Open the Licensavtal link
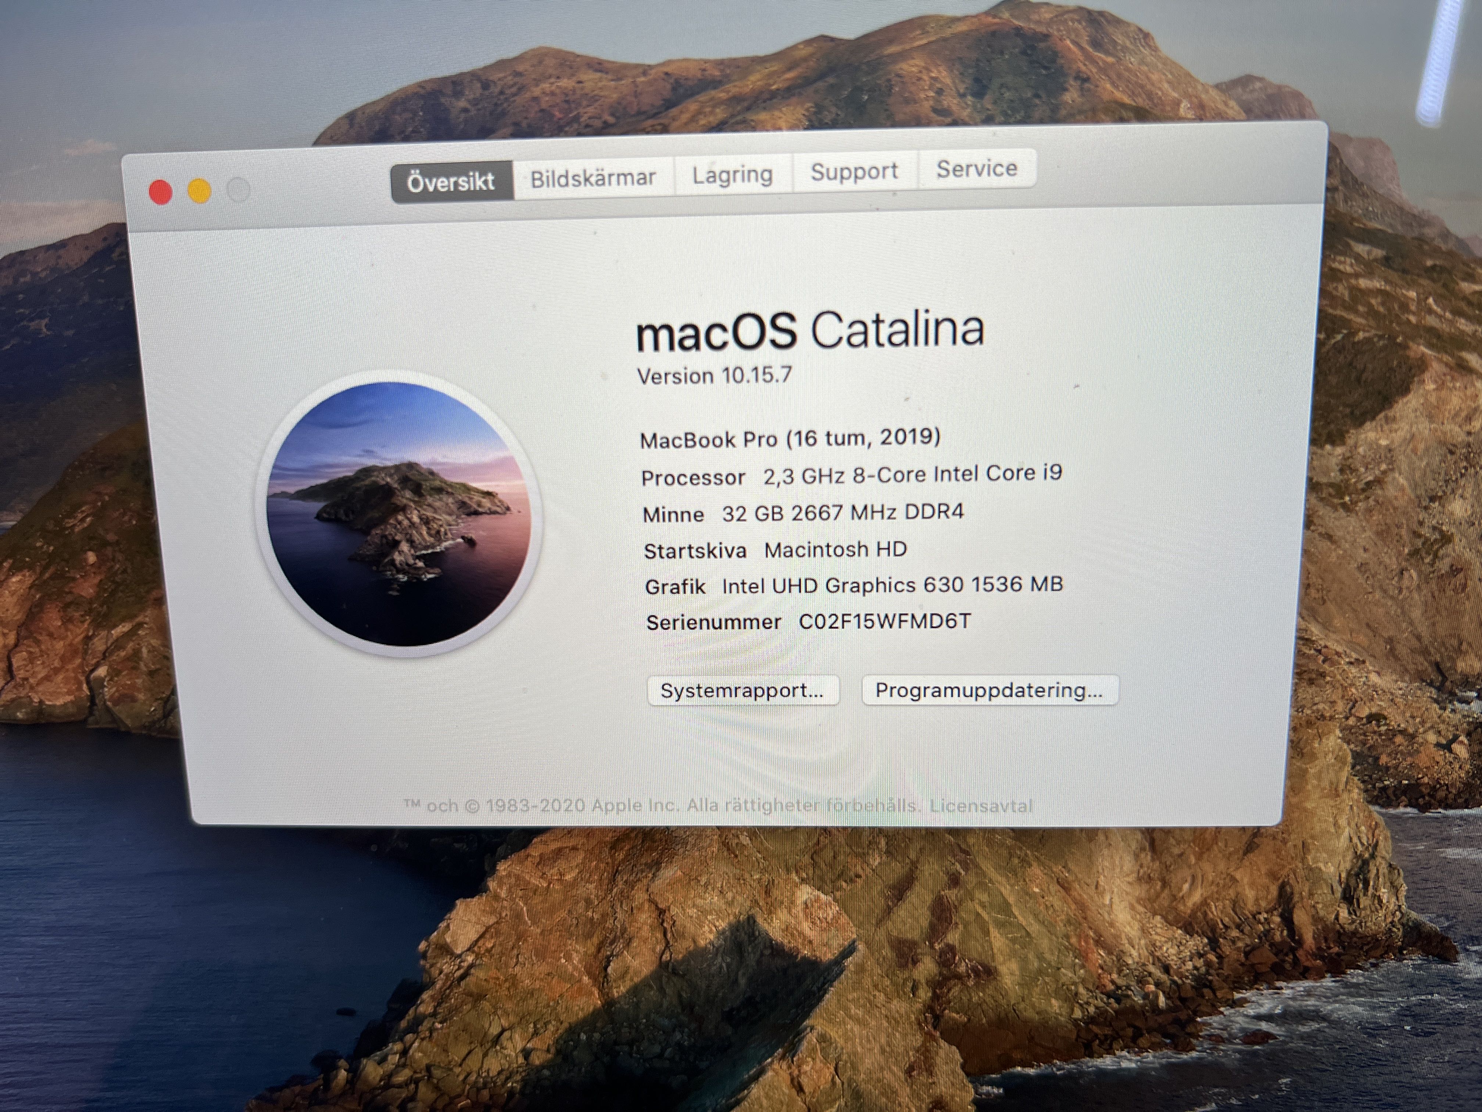1482x1112 pixels. [981, 806]
